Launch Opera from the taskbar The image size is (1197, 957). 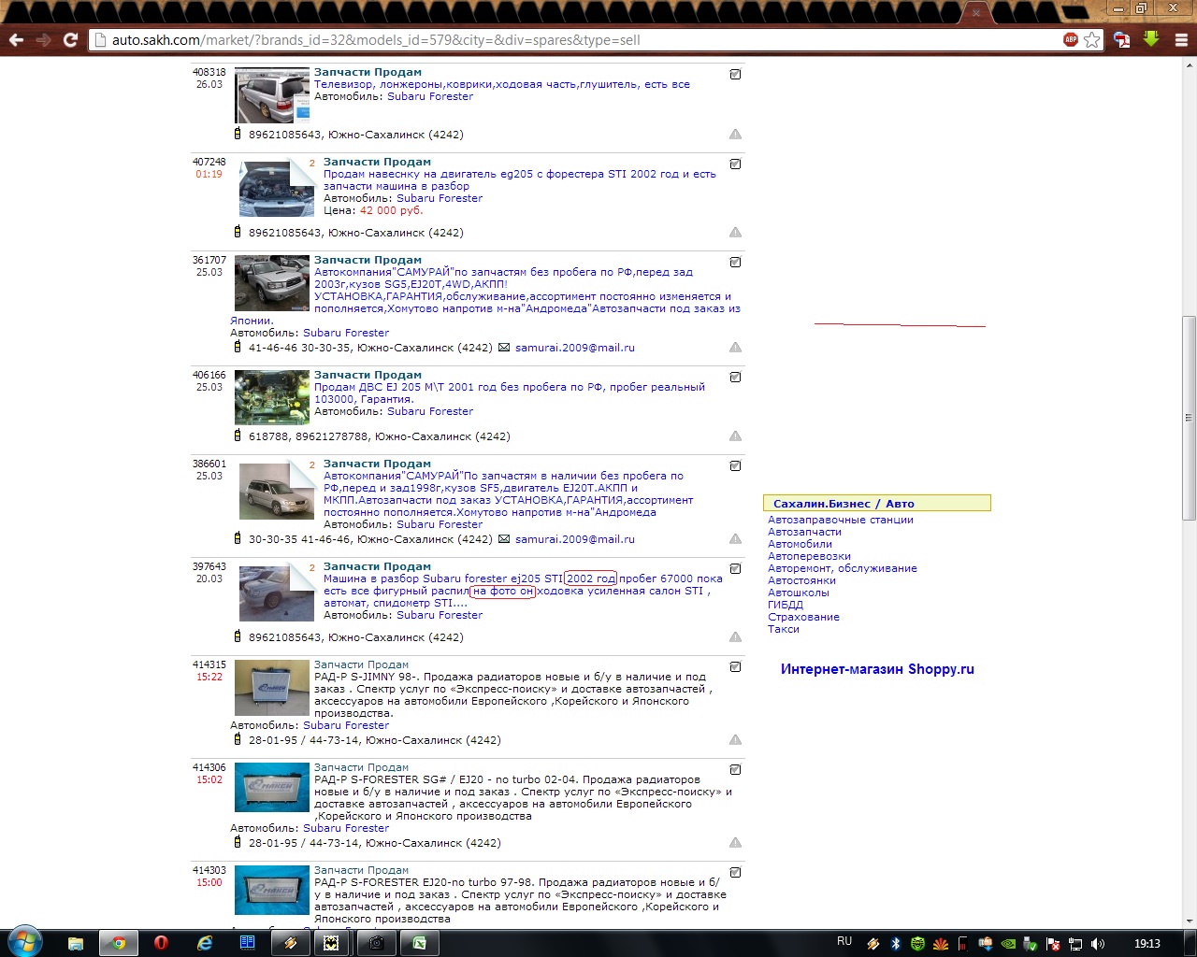click(x=160, y=943)
